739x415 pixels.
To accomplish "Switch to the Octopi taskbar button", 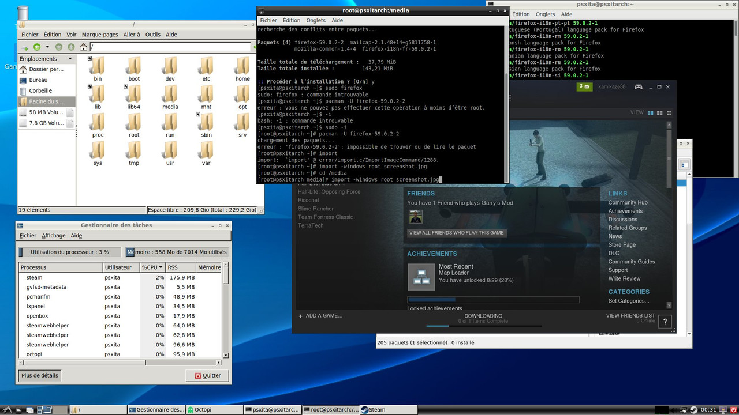I will click(214, 410).
